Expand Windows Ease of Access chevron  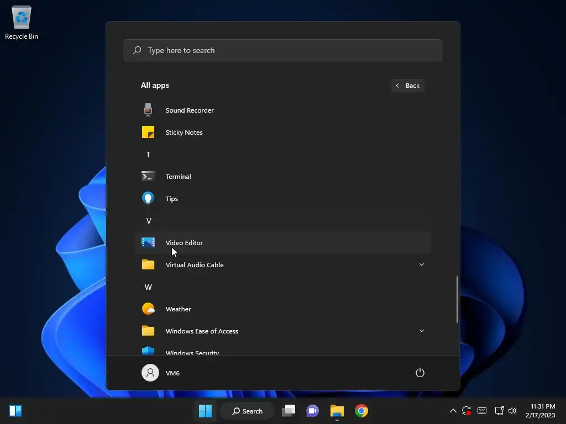click(x=421, y=331)
